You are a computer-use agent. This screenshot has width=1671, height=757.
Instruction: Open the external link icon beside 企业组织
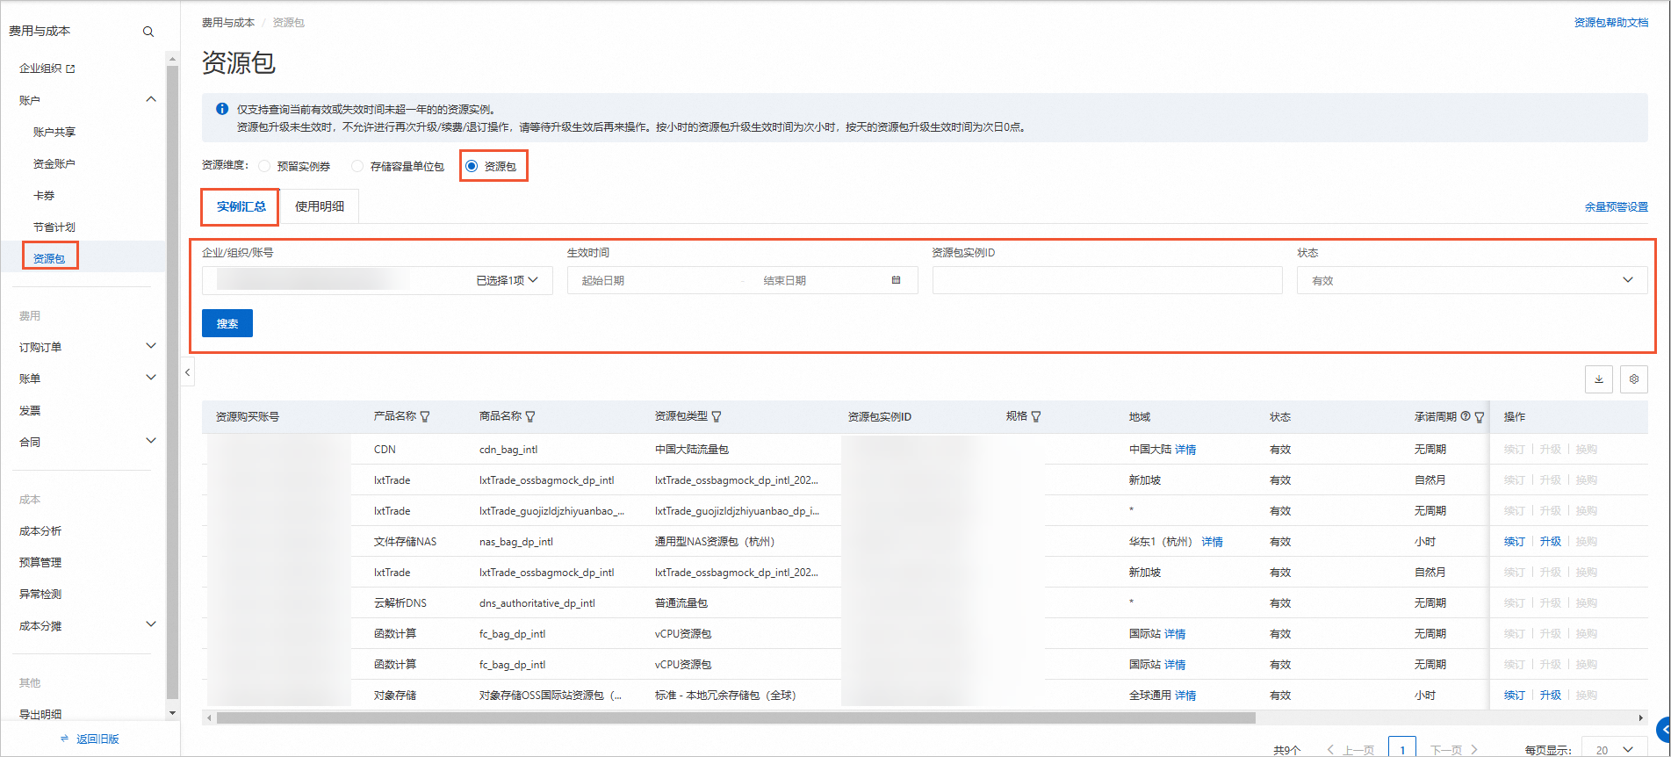click(71, 68)
